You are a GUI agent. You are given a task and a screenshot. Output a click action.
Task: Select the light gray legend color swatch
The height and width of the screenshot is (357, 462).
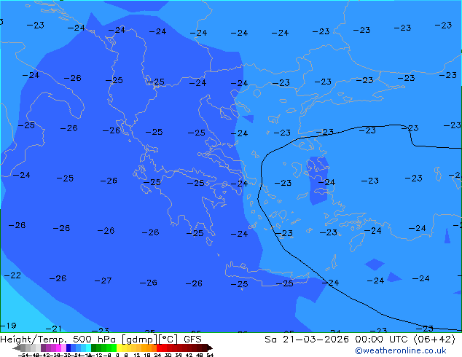pyautogui.click(x=38, y=348)
